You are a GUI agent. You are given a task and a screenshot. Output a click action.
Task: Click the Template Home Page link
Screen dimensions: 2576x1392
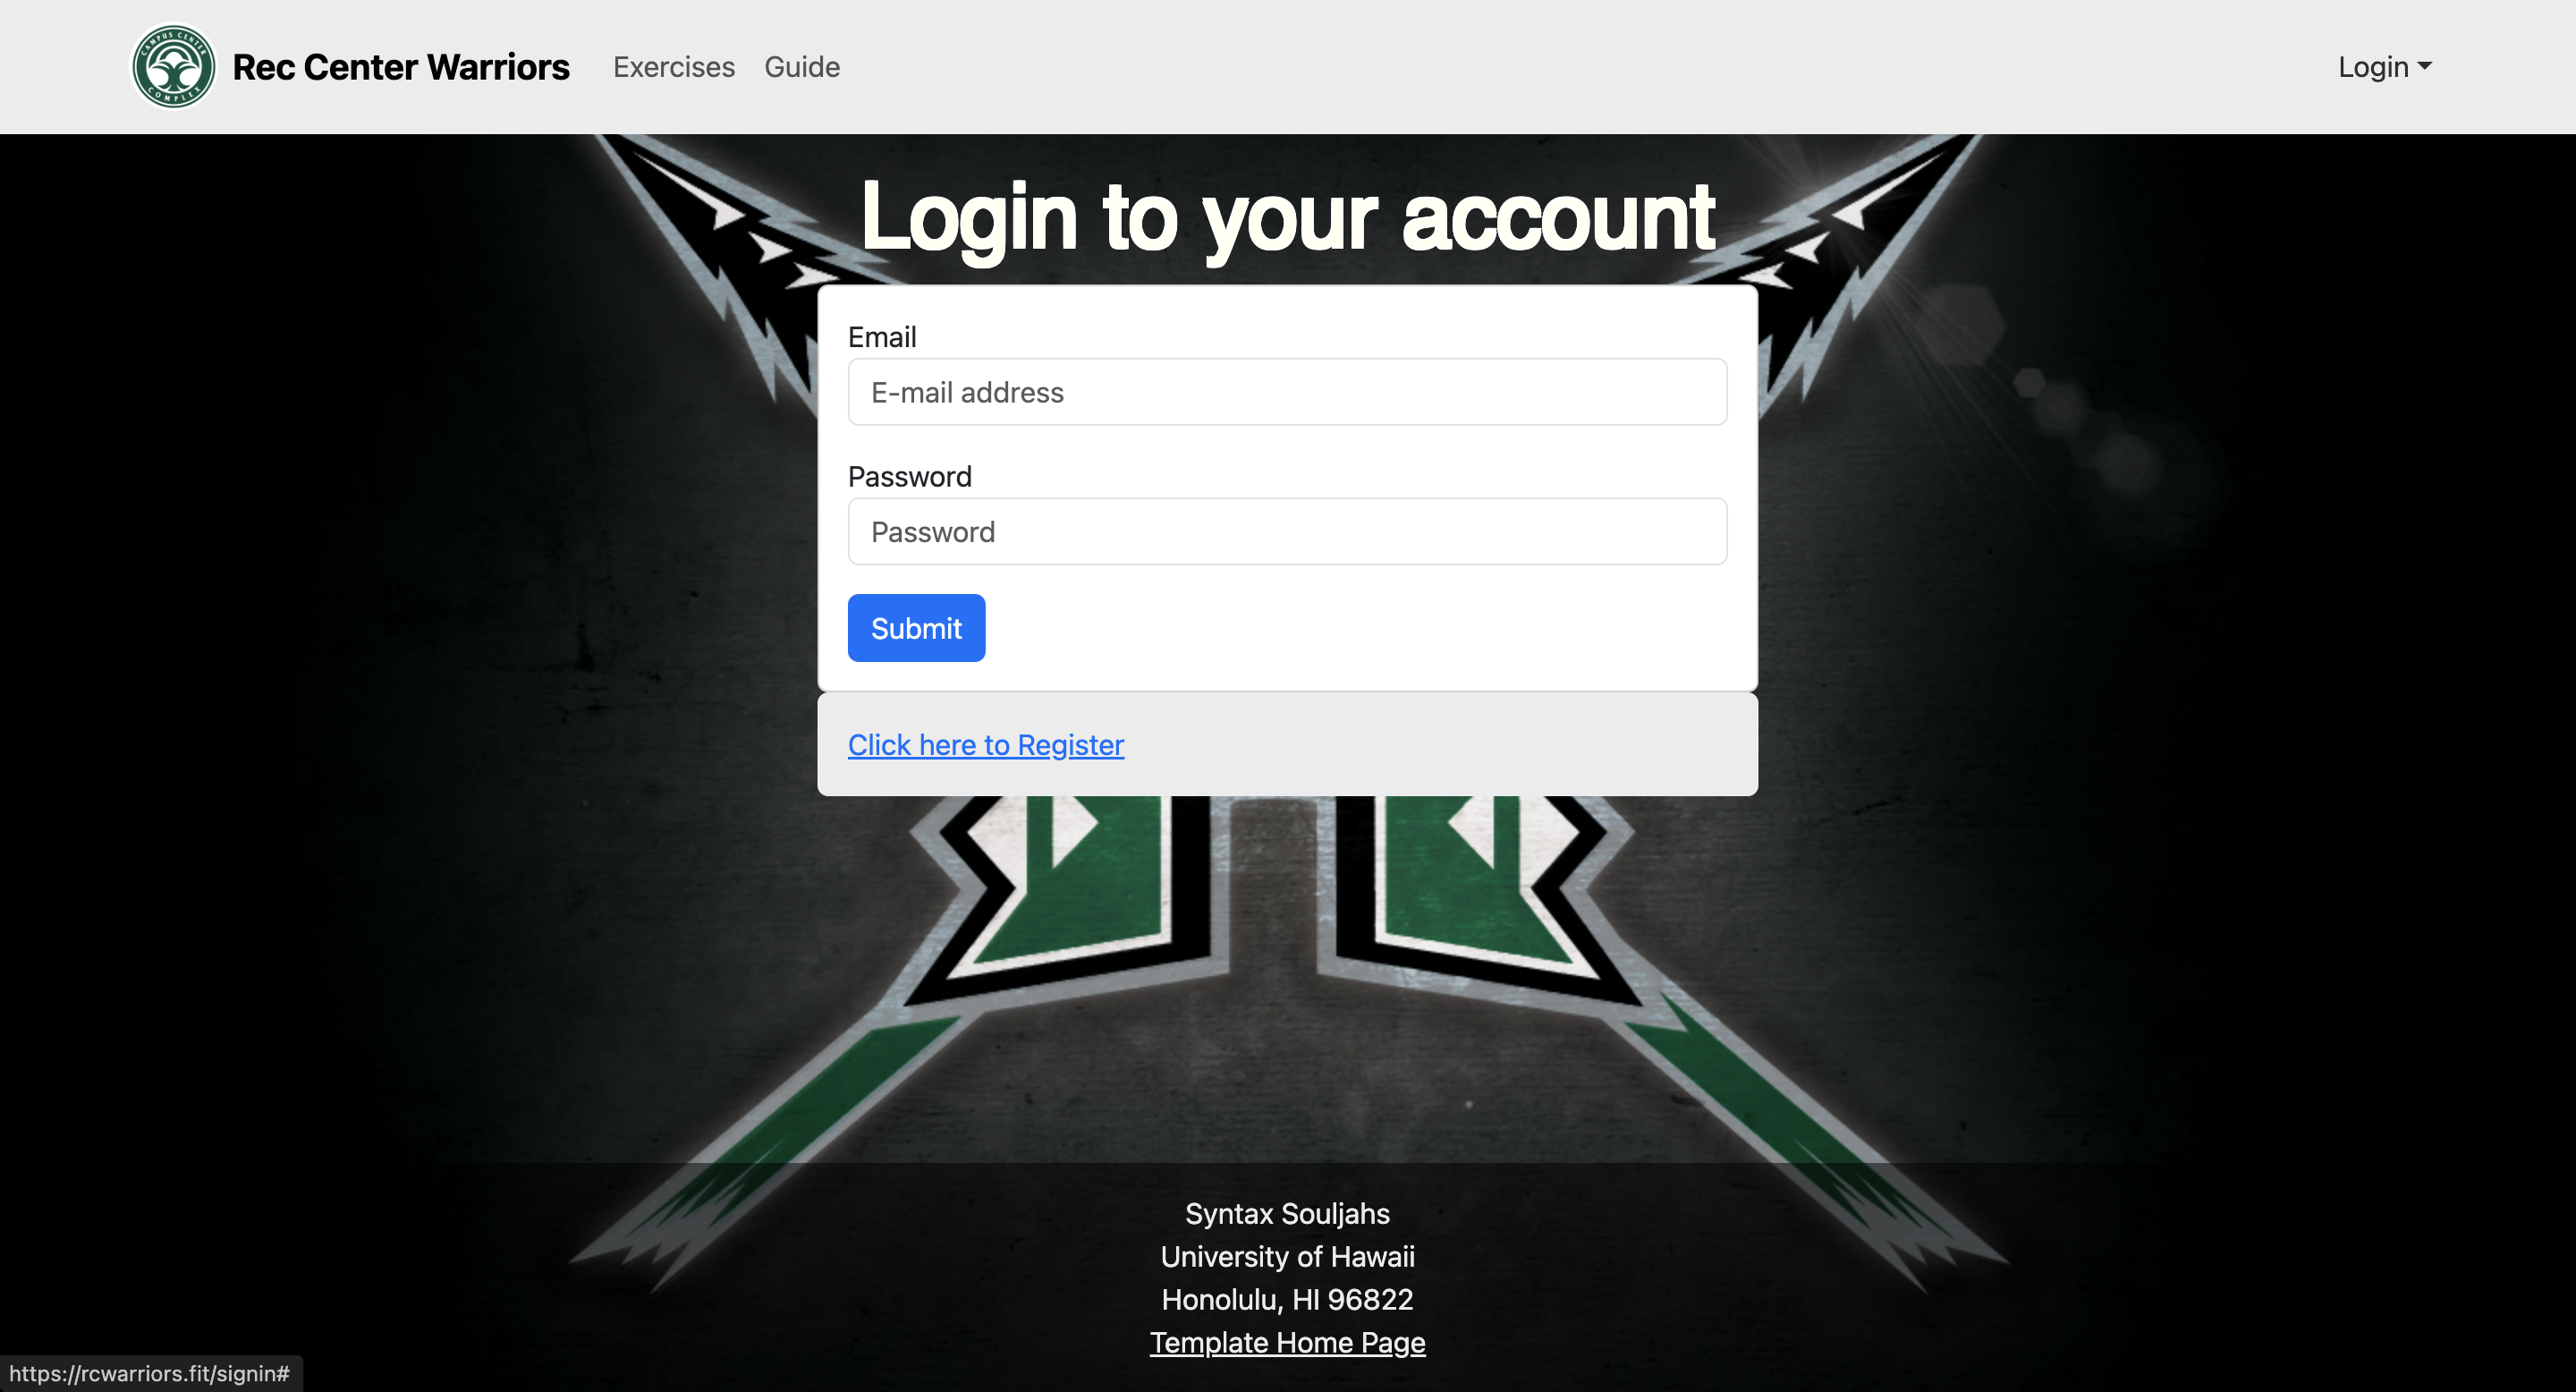point(1285,1344)
